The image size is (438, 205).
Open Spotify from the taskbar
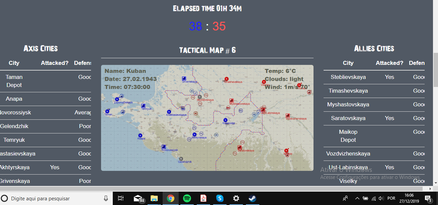pos(187,198)
